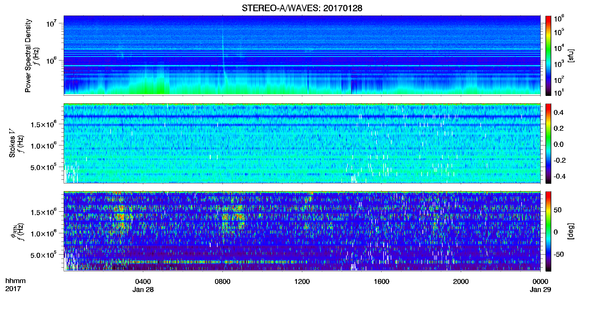Click the degrees color bar of the φ RTN panel
The height and width of the screenshot is (311, 604).
548,231
